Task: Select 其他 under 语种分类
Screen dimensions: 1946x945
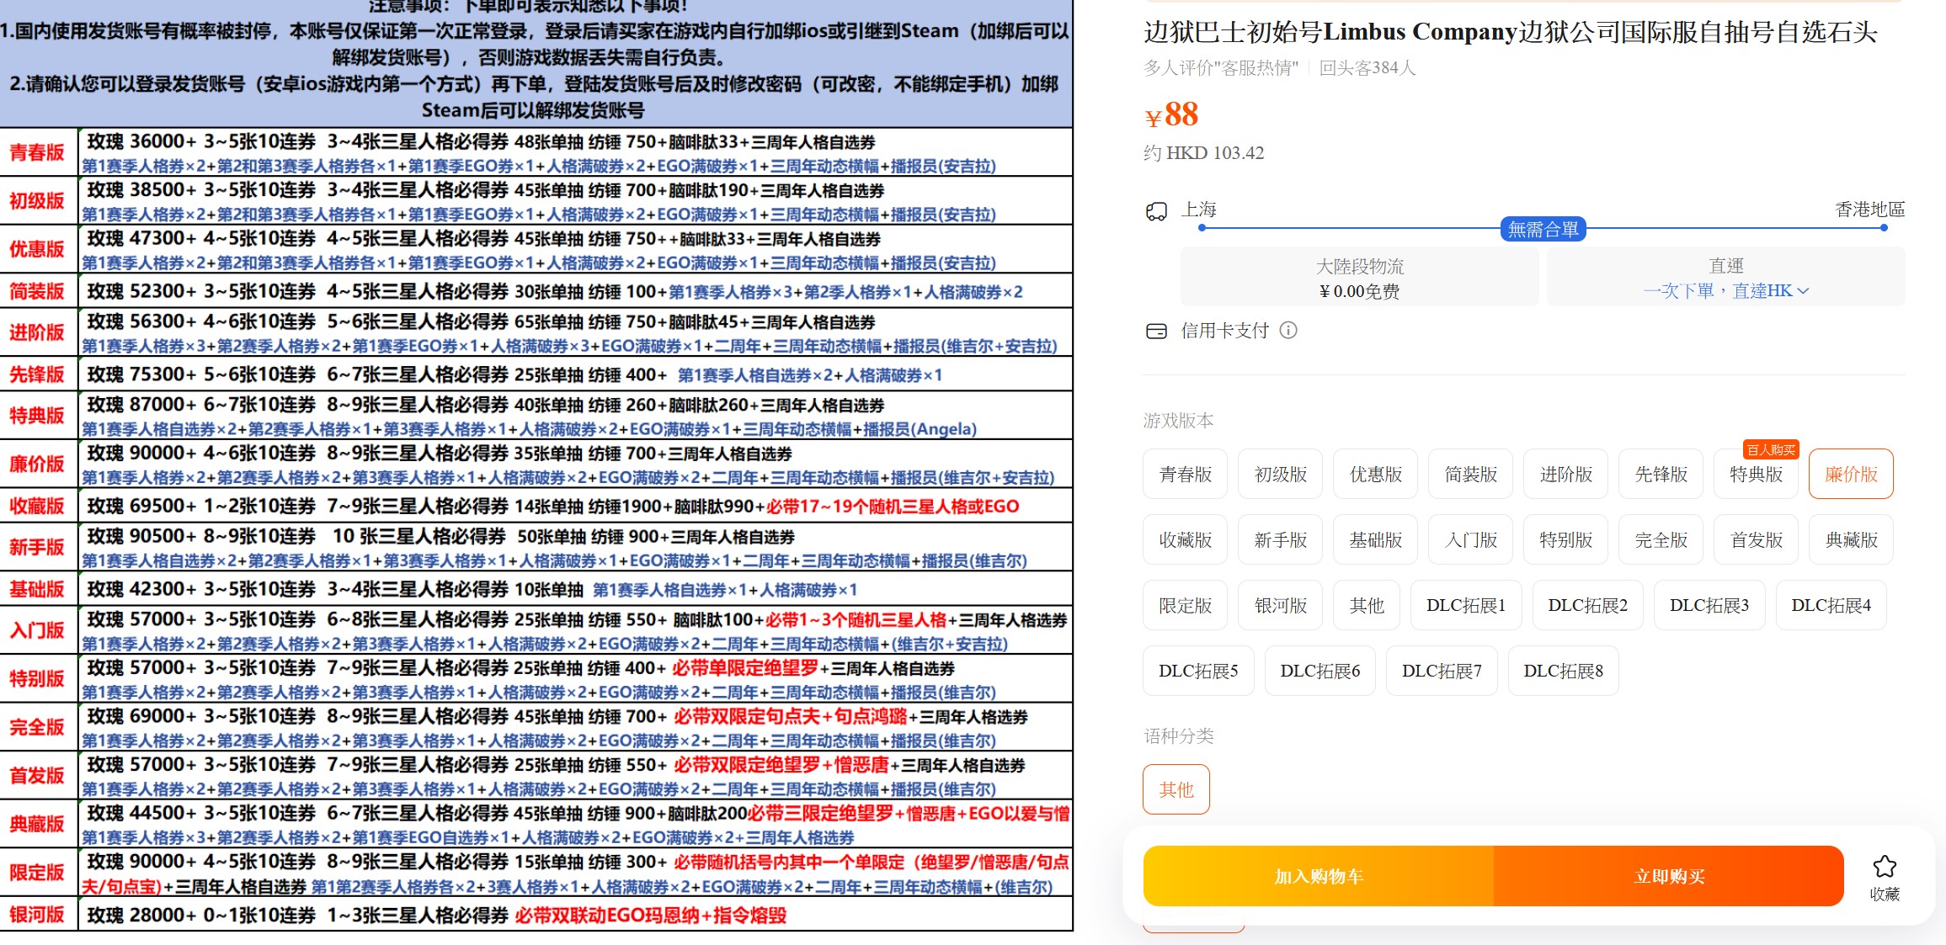Action: pyautogui.click(x=1176, y=789)
